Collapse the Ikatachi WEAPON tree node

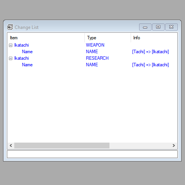11,45
